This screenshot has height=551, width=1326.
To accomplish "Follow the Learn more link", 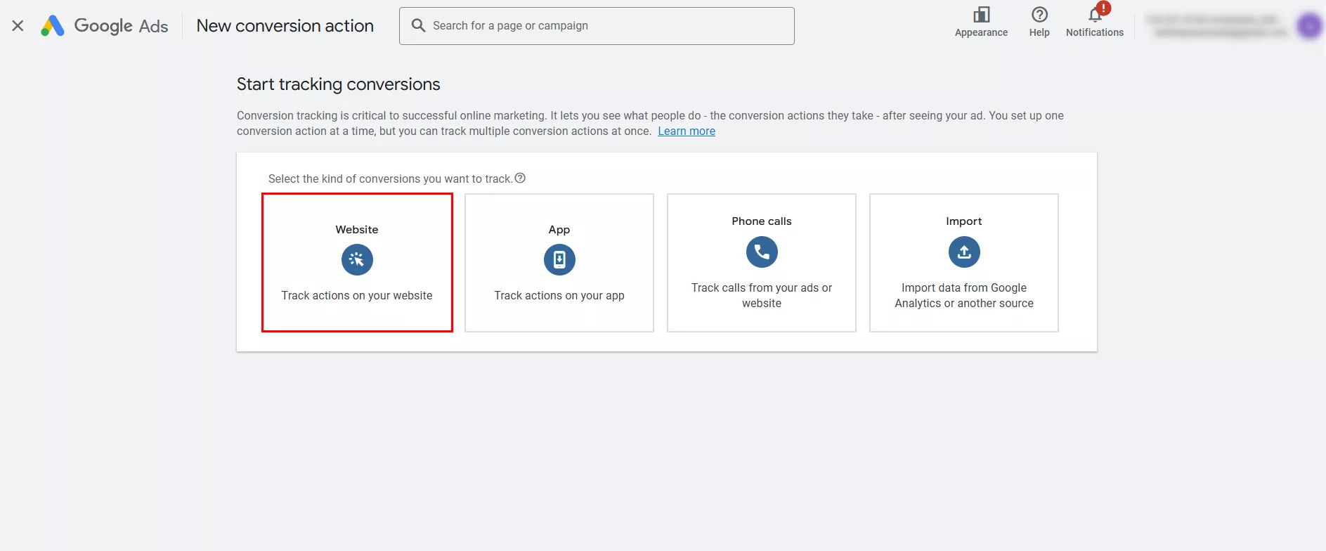I will (686, 131).
